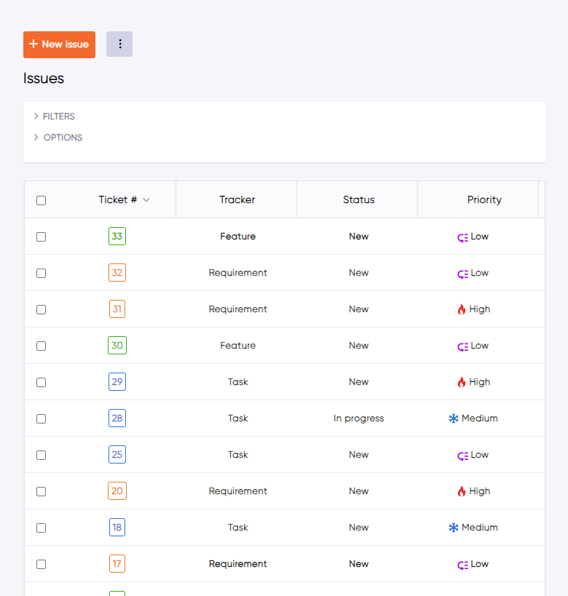The width and height of the screenshot is (568, 596).
Task: Open the vertical three-dot menu
Action: tap(119, 44)
